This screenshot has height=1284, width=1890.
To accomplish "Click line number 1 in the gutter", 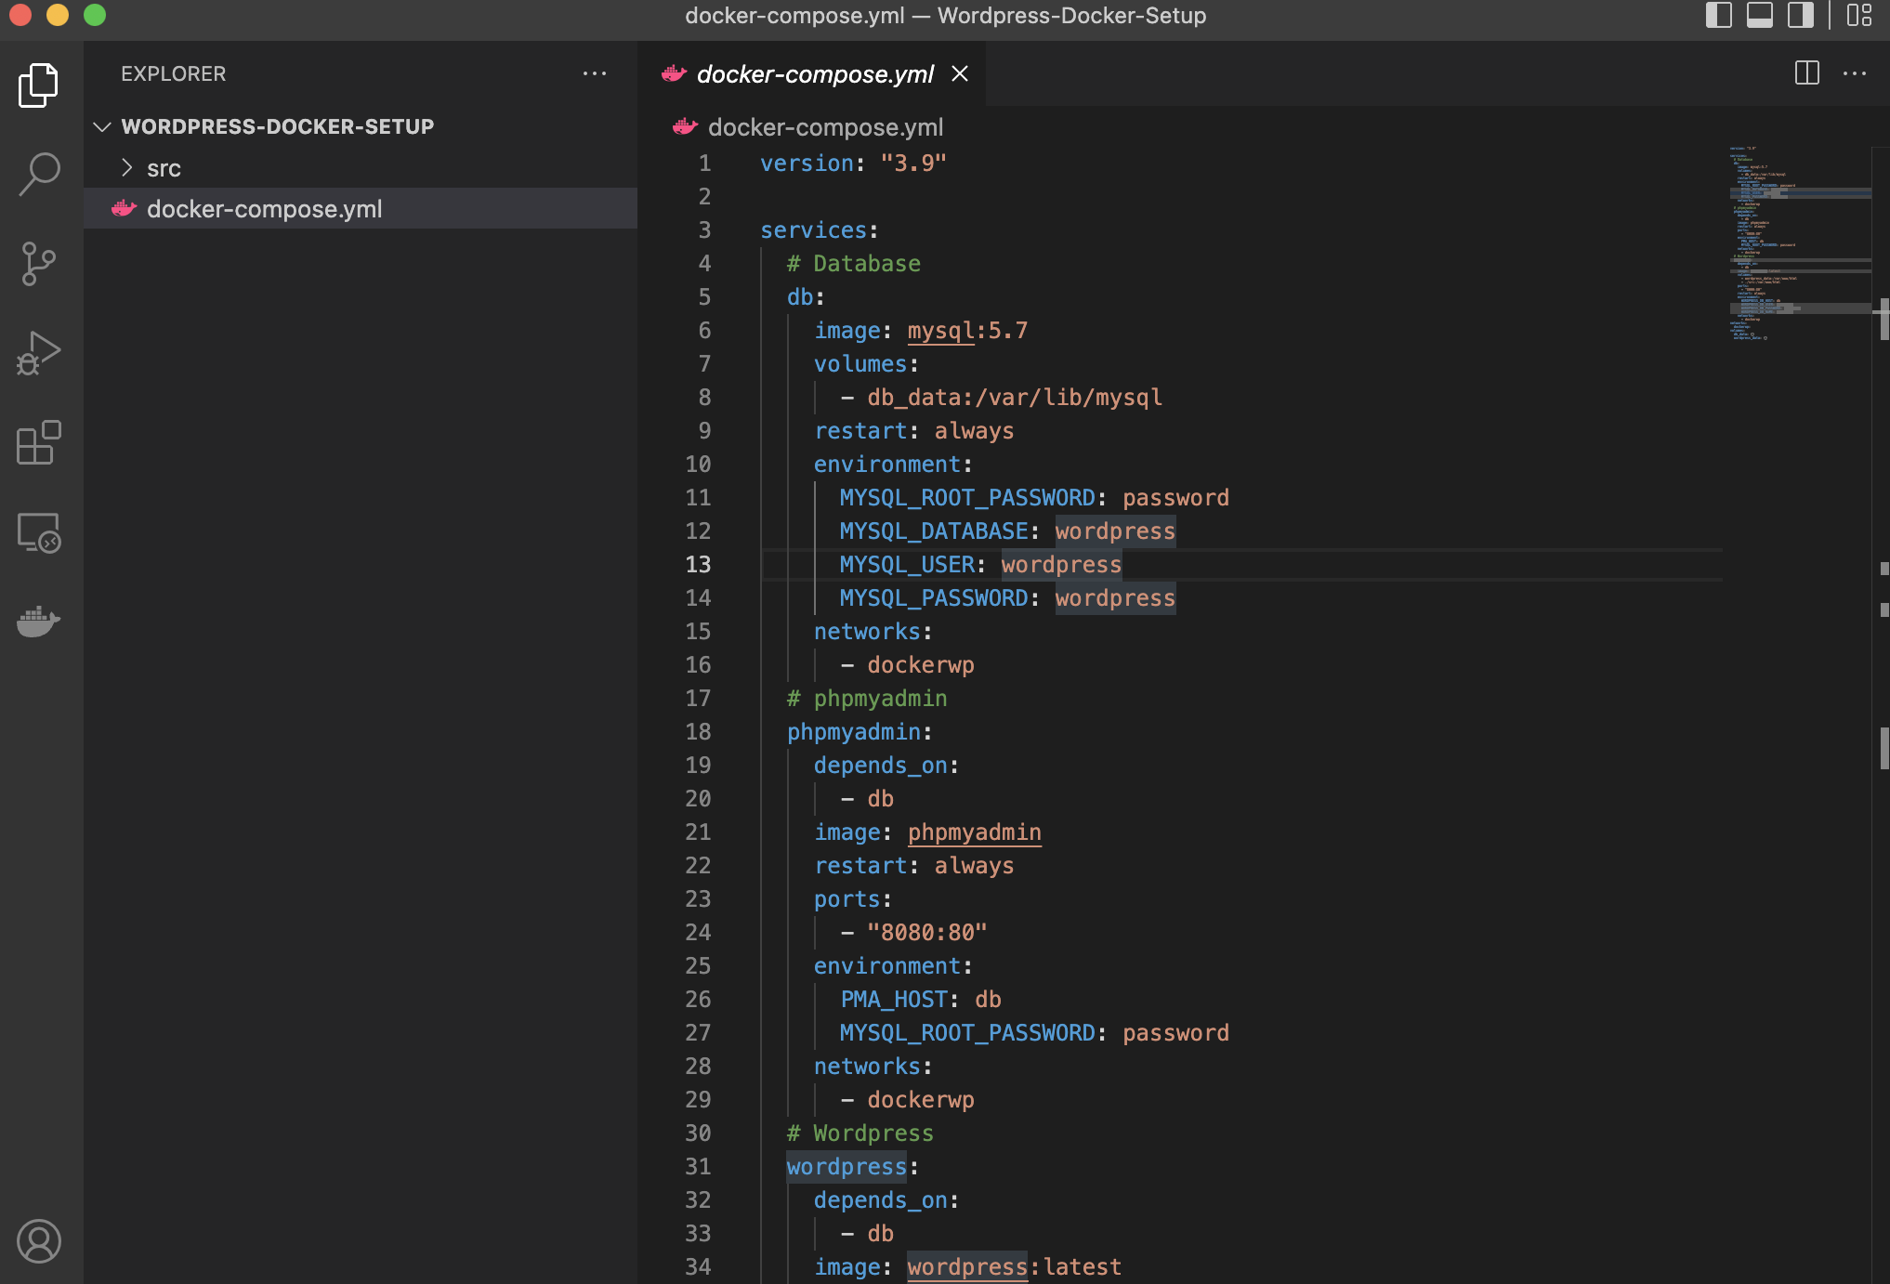I will [704, 164].
